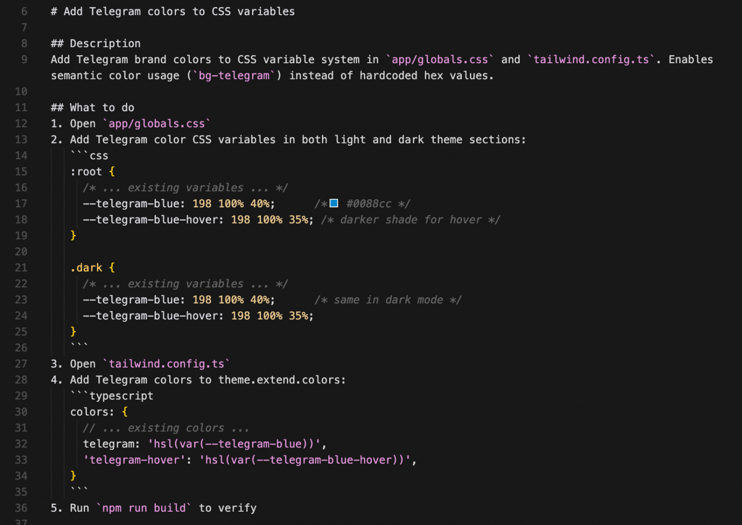This screenshot has height=525, width=742.
Task: Click the "existing variables" comment on line 22
Action: [185, 284]
